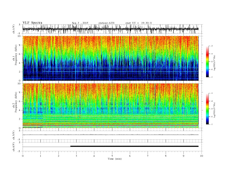Click the "ch.4(V)" axis label
227x175 pixels.
click(x=13, y=147)
